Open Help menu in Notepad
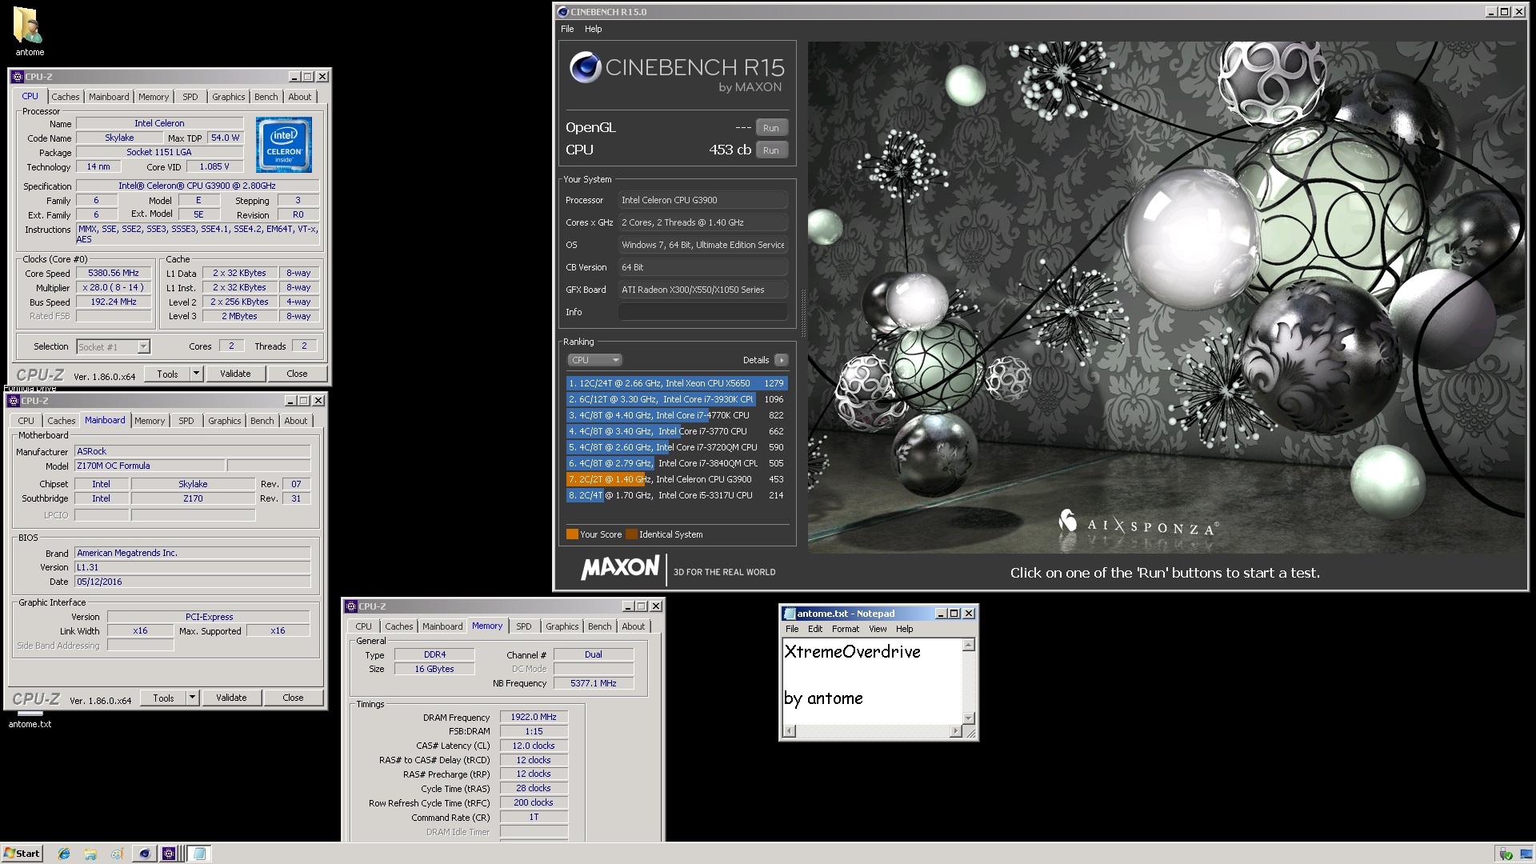Image resolution: width=1536 pixels, height=864 pixels. (x=904, y=629)
